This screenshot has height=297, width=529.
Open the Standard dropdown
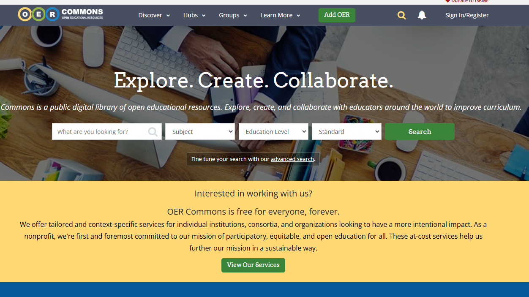coord(346,131)
